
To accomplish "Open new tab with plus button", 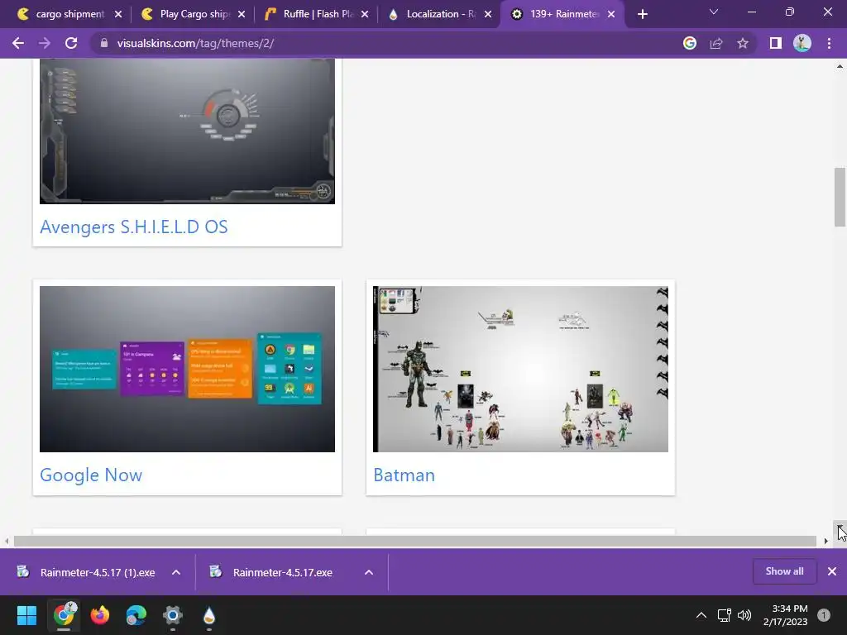I will click(642, 15).
